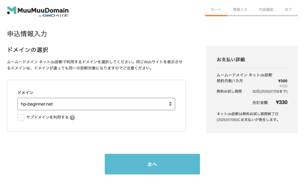Open the hp-beginner.net domain dropdown
Image resolution: width=305 pixels, height=190 pixels.
click(96, 104)
